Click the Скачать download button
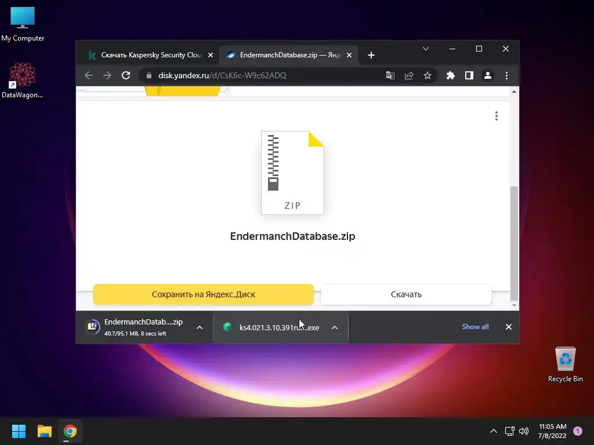 (406, 294)
